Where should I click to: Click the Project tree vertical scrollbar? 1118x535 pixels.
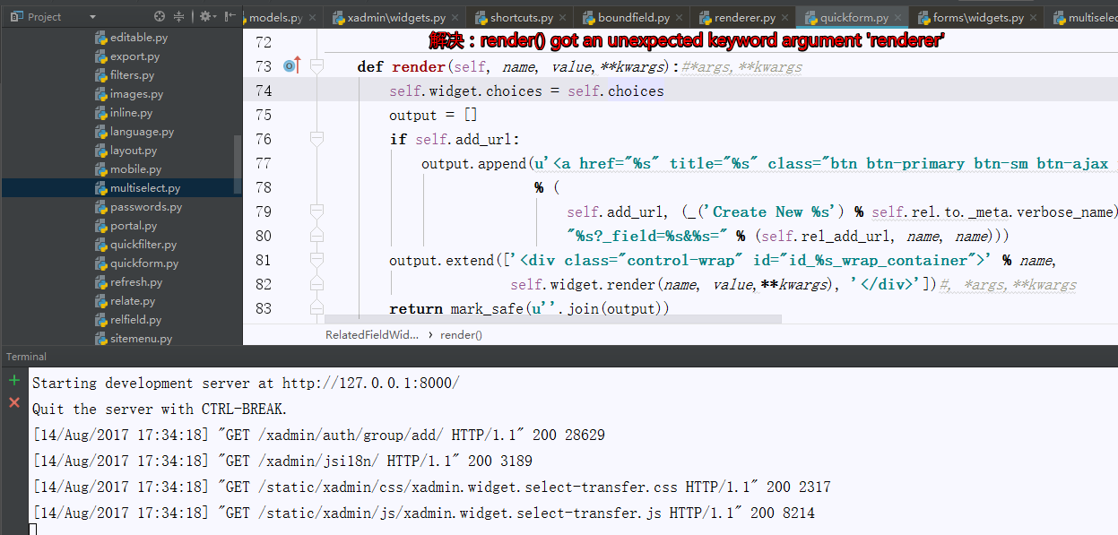pyautogui.click(x=236, y=161)
